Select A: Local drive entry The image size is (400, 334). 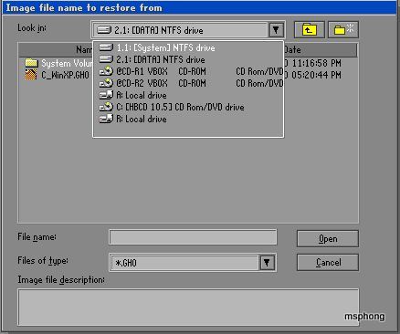(188, 95)
